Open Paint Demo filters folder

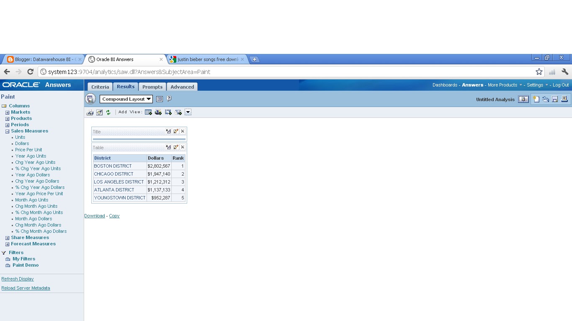[26, 265]
